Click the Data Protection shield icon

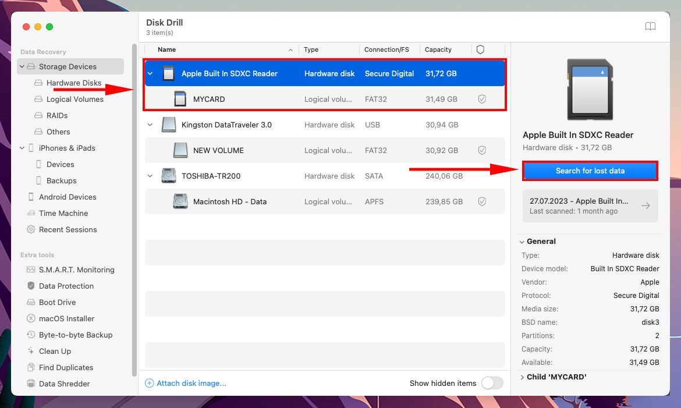click(31, 286)
